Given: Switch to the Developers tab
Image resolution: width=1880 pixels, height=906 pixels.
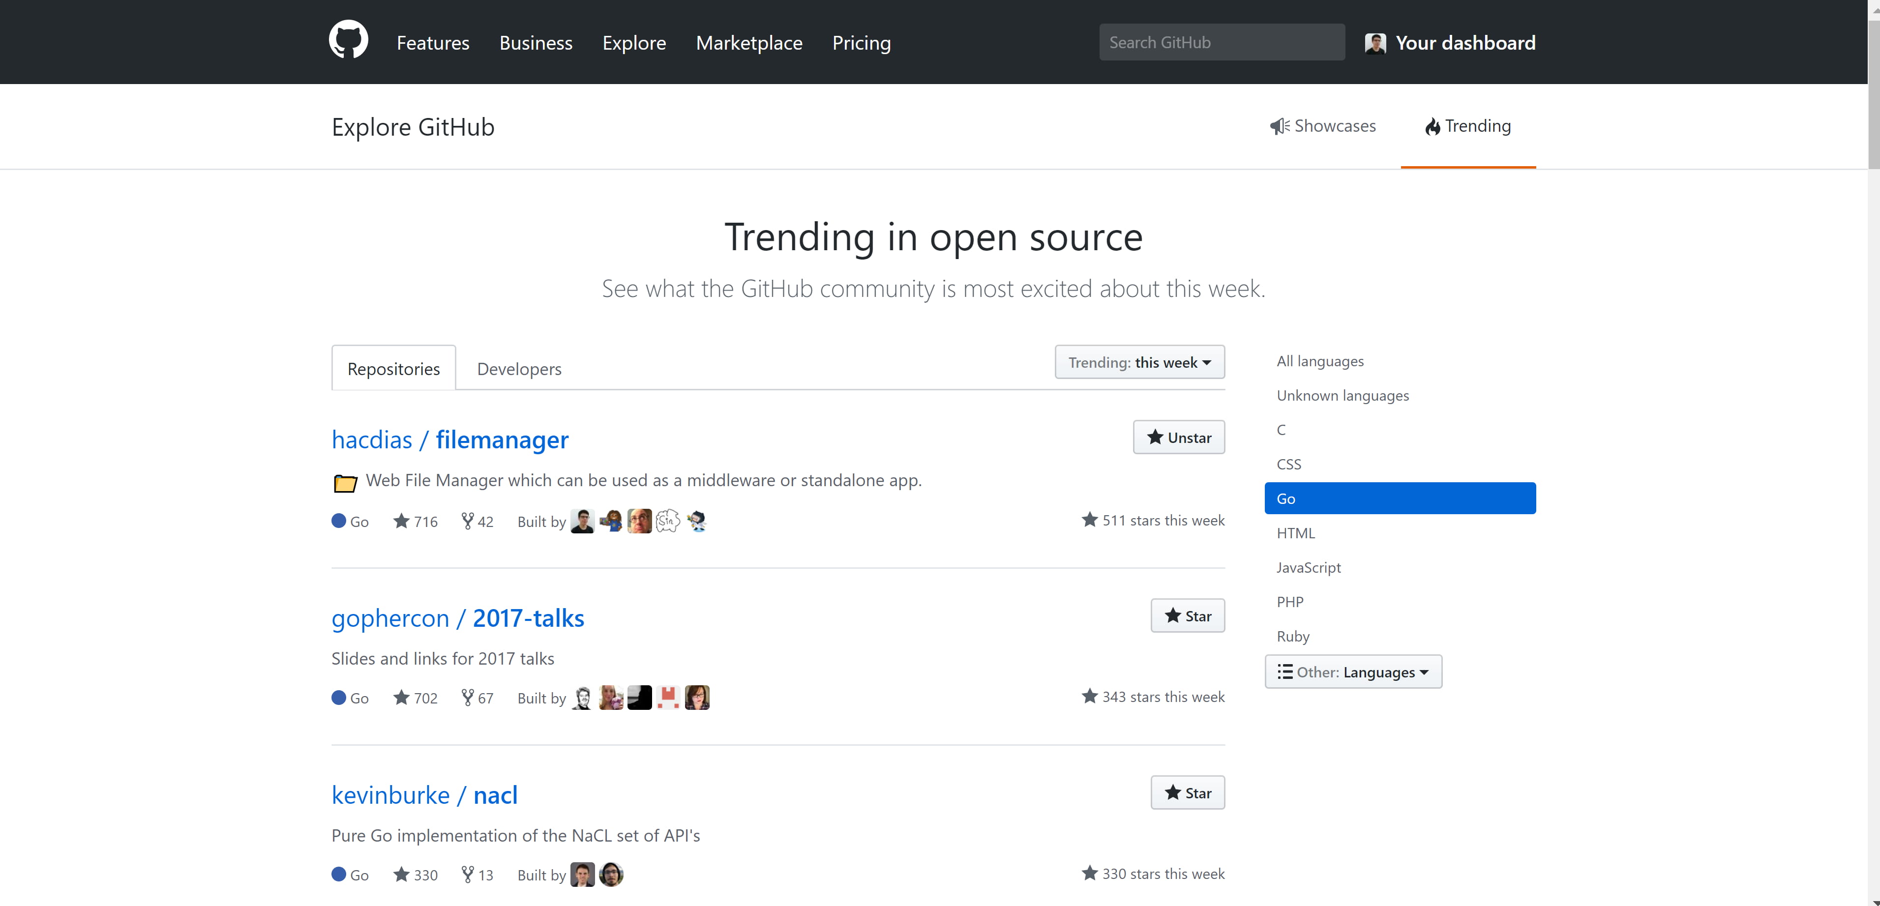Looking at the screenshot, I should click(519, 368).
